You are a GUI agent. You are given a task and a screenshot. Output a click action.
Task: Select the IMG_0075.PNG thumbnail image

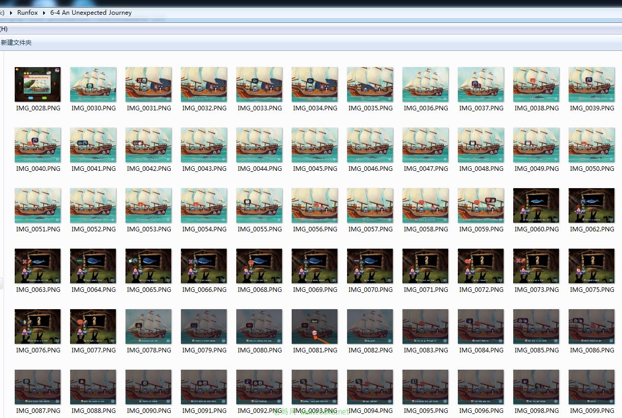pos(592,266)
